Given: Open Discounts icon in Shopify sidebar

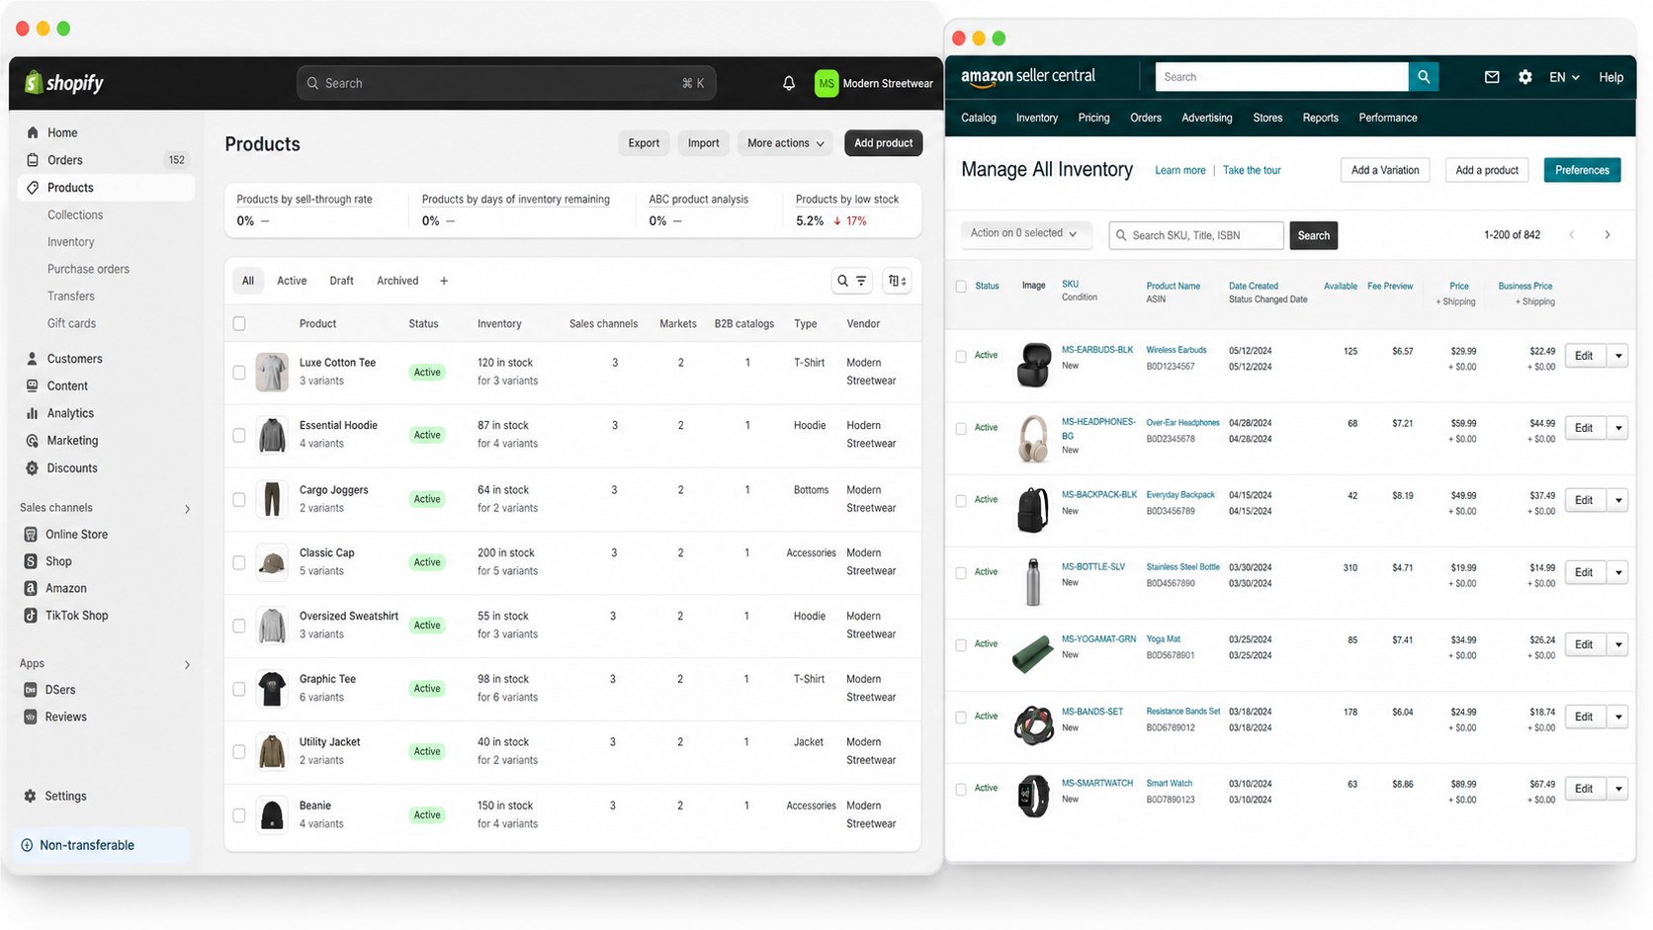Looking at the screenshot, I should (x=33, y=468).
